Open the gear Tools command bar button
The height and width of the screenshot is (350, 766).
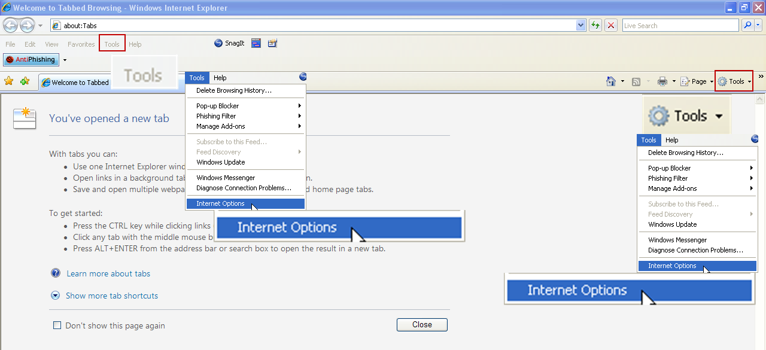pos(734,81)
